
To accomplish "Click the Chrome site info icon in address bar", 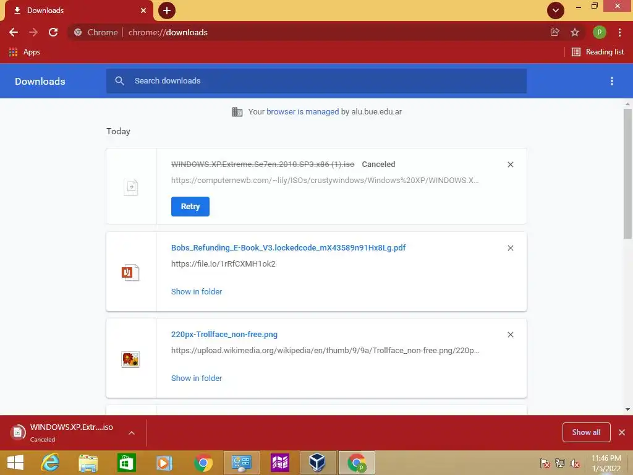I will click(x=78, y=32).
